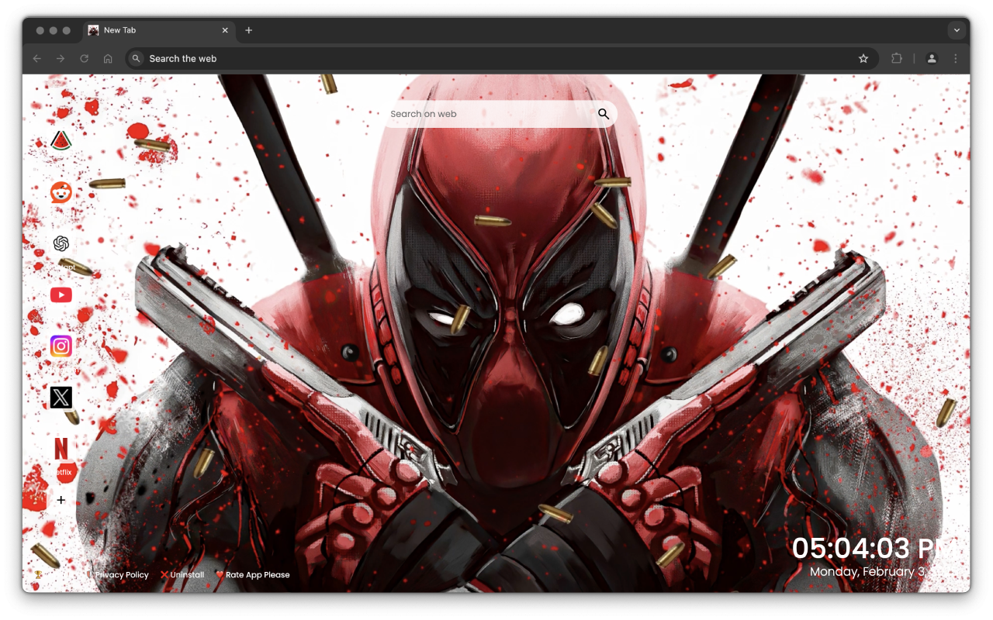Go to the home page icon
The width and height of the screenshot is (993, 620).
pos(108,58)
